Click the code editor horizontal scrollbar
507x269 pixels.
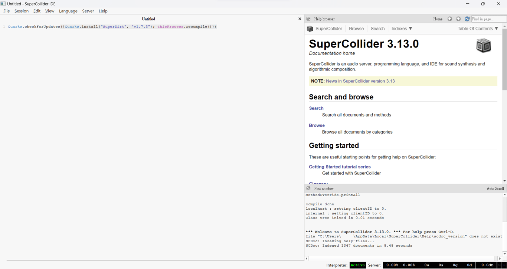(155, 260)
